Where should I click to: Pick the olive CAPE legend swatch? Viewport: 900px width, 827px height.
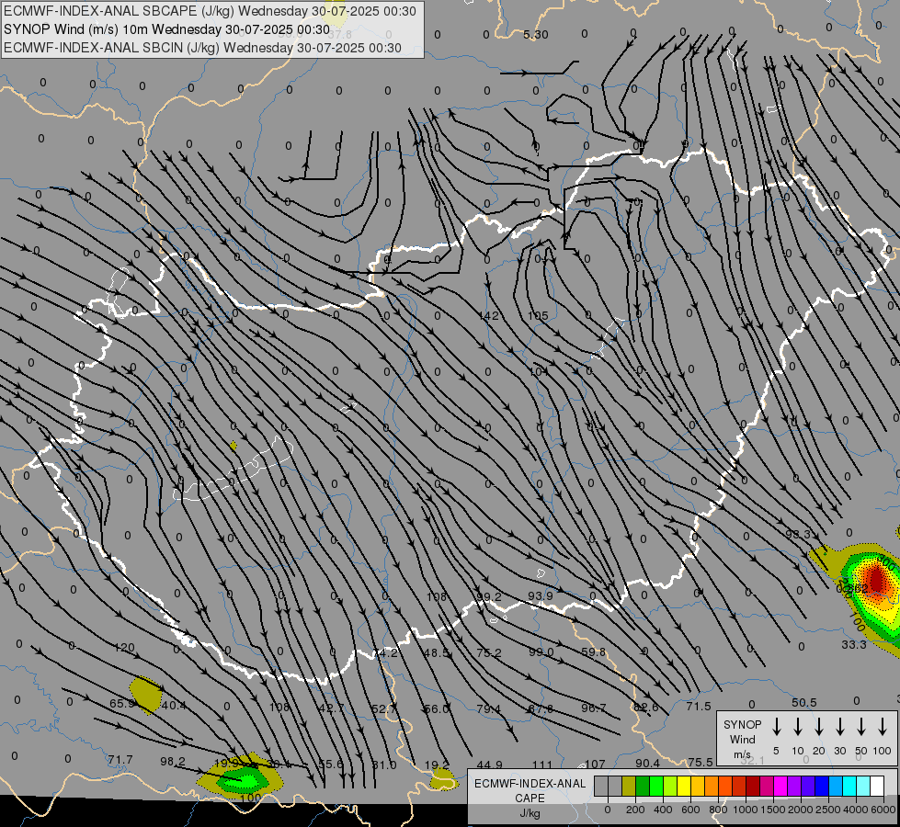(629, 786)
